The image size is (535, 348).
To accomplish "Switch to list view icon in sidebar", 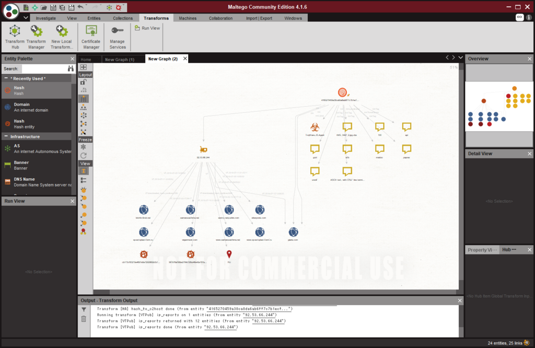I will [84, 180].
